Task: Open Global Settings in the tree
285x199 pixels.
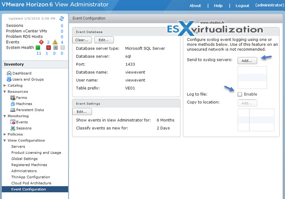Action: [25, 159]
